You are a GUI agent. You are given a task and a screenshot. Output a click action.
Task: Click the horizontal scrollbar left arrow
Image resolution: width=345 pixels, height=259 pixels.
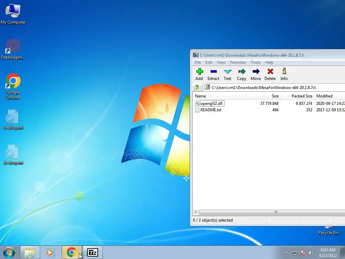point(196,212)
